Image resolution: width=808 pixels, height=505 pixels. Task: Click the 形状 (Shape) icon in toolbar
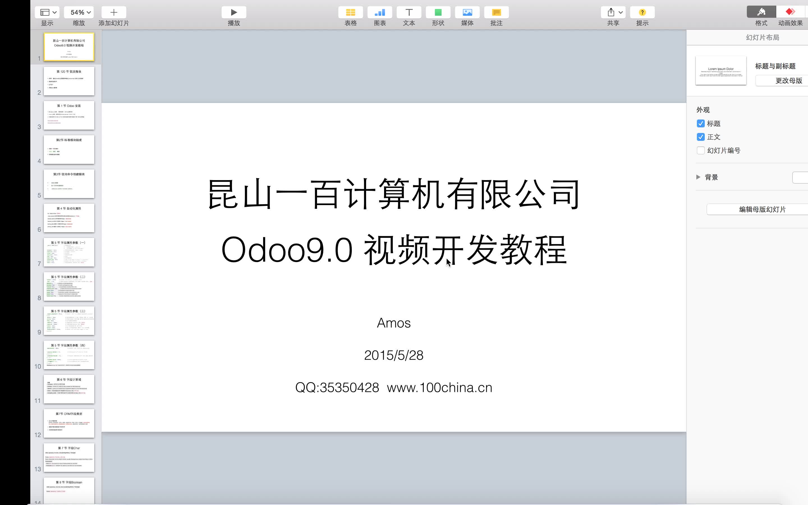click(x=437, y=12)
